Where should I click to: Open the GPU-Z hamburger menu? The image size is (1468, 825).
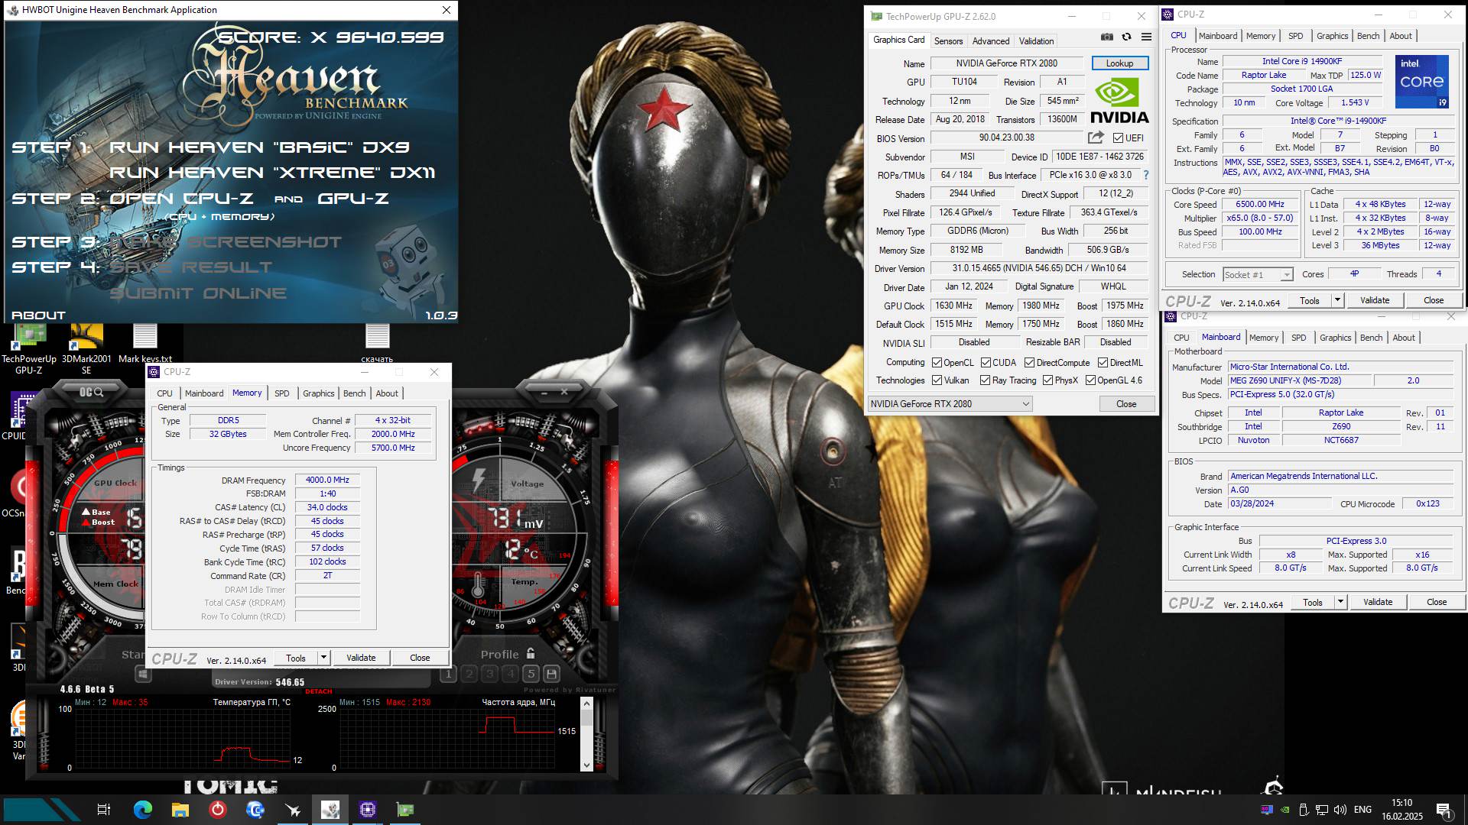tap(1146, 37)
